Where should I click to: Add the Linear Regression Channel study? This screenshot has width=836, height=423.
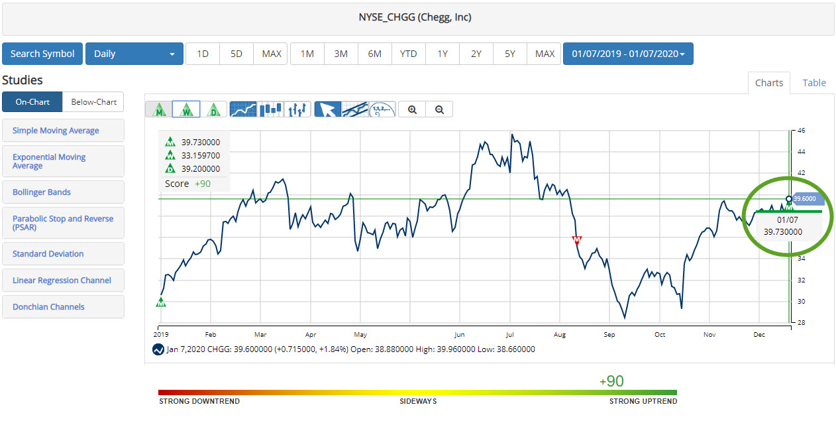(x=63, y=280)
